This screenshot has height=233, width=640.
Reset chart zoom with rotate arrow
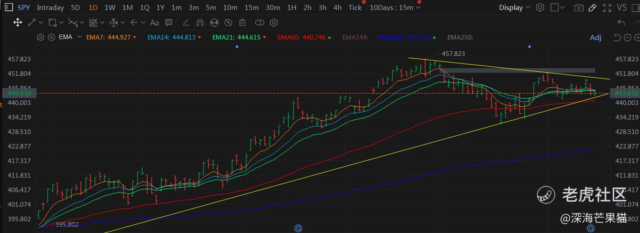click(617, 37)
